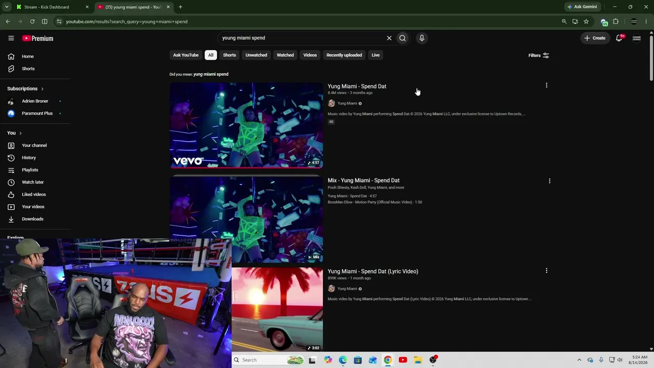Reload the page
Viewport: 654px width, 368px height.
coord(32,21)
